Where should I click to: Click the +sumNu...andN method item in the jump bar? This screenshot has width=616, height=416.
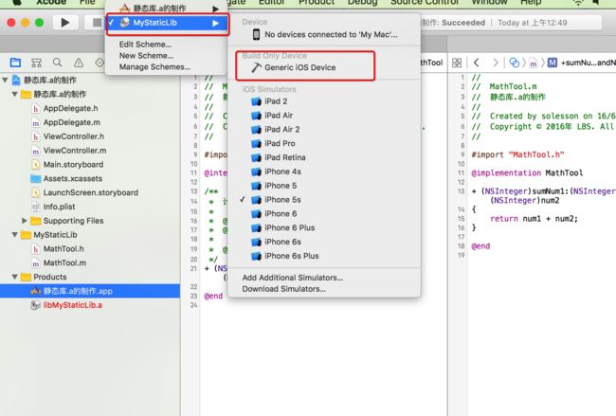[x=582, y=63]
